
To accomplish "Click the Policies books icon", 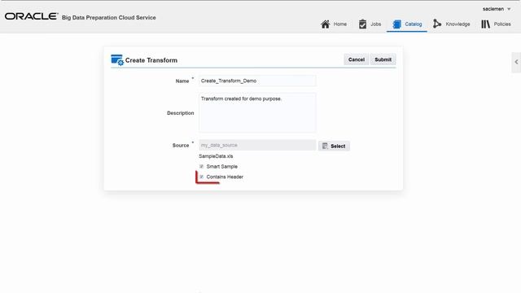I will click(x=485, y=24).
